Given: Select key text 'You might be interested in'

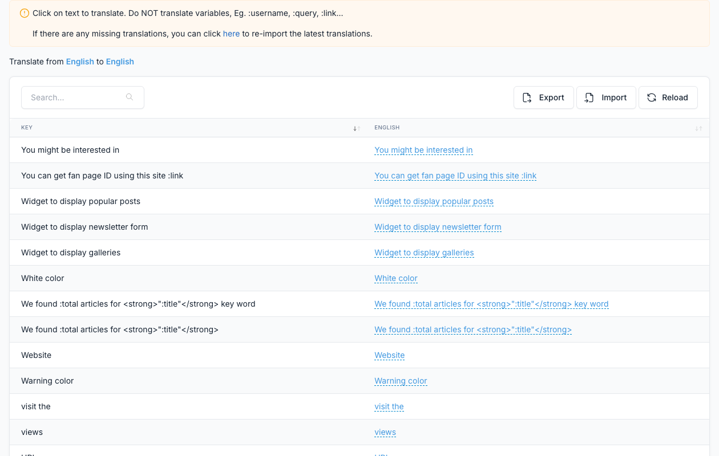Looking at the screenshot, I should point(70,150).
